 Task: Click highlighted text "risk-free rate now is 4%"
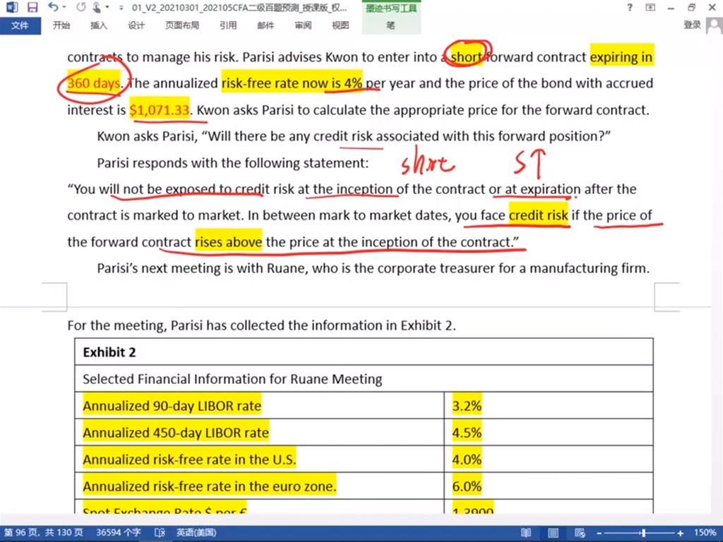click(x=292, y=83)
